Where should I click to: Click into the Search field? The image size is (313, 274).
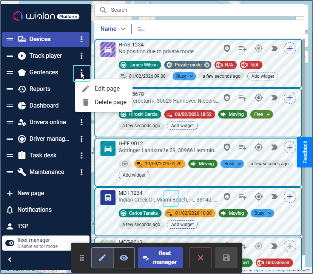(x=204, y=10)
